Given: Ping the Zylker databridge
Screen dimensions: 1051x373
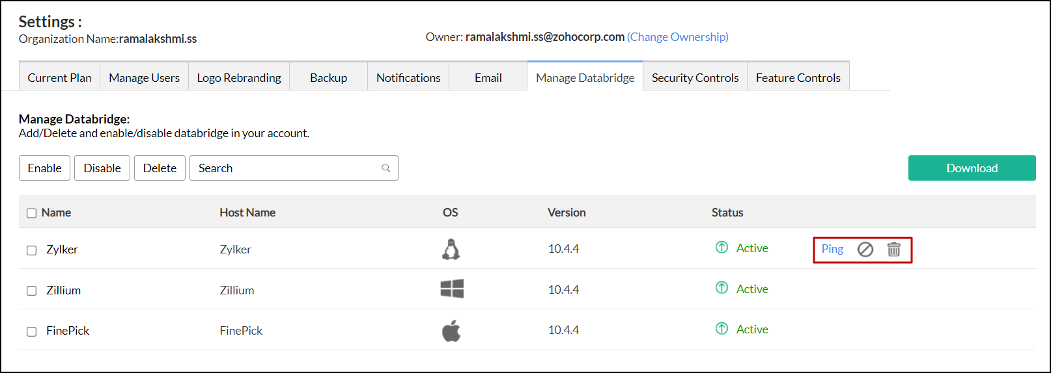Looking at the screenshot, I should tap(832, 249).
